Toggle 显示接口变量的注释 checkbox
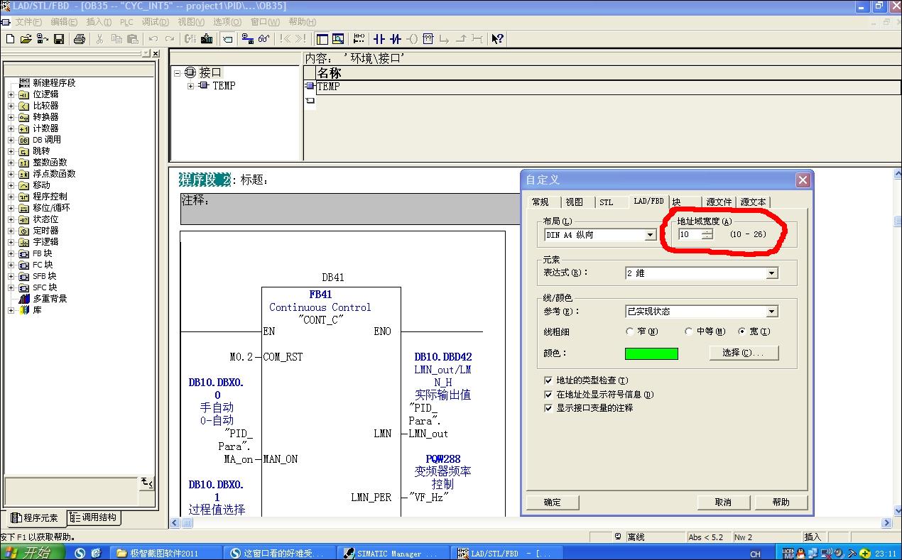The width and height of the screenshot is (902, 560). coord(548,408)
